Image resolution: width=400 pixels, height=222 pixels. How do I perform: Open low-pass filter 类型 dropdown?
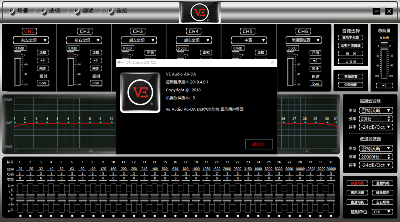(x=376, y=148)
